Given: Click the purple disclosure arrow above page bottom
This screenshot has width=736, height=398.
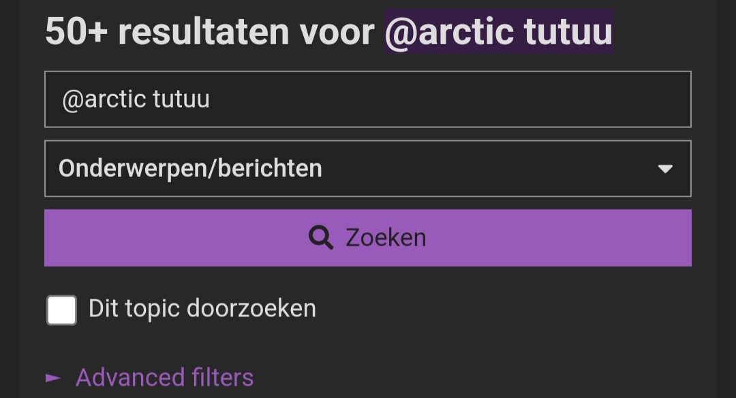Looking at the screenshot, I should [x=53, y=378].
